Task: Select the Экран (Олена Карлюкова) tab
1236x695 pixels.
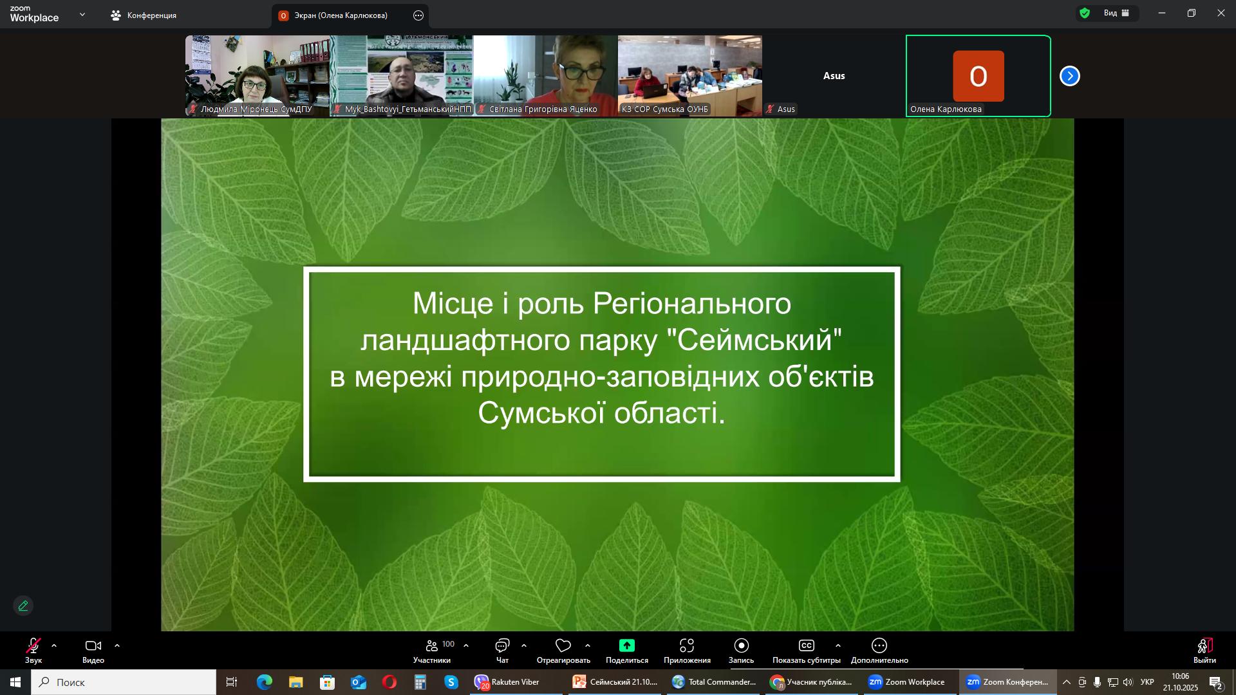Action: [341, 15]
